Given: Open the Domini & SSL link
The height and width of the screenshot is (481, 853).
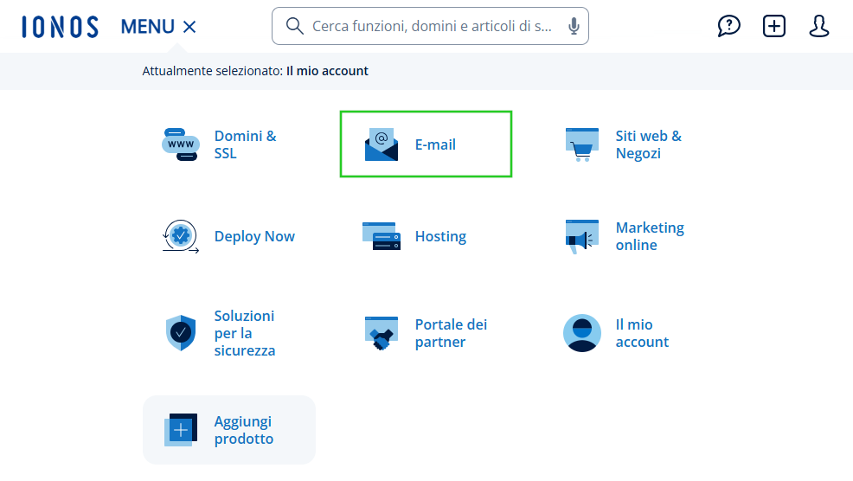Looking at the screenshot, I should coord(246,144).
